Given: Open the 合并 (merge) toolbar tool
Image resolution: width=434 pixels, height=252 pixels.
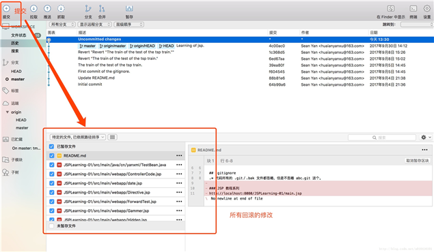Looking at the screenshot, I should (102, 9).
